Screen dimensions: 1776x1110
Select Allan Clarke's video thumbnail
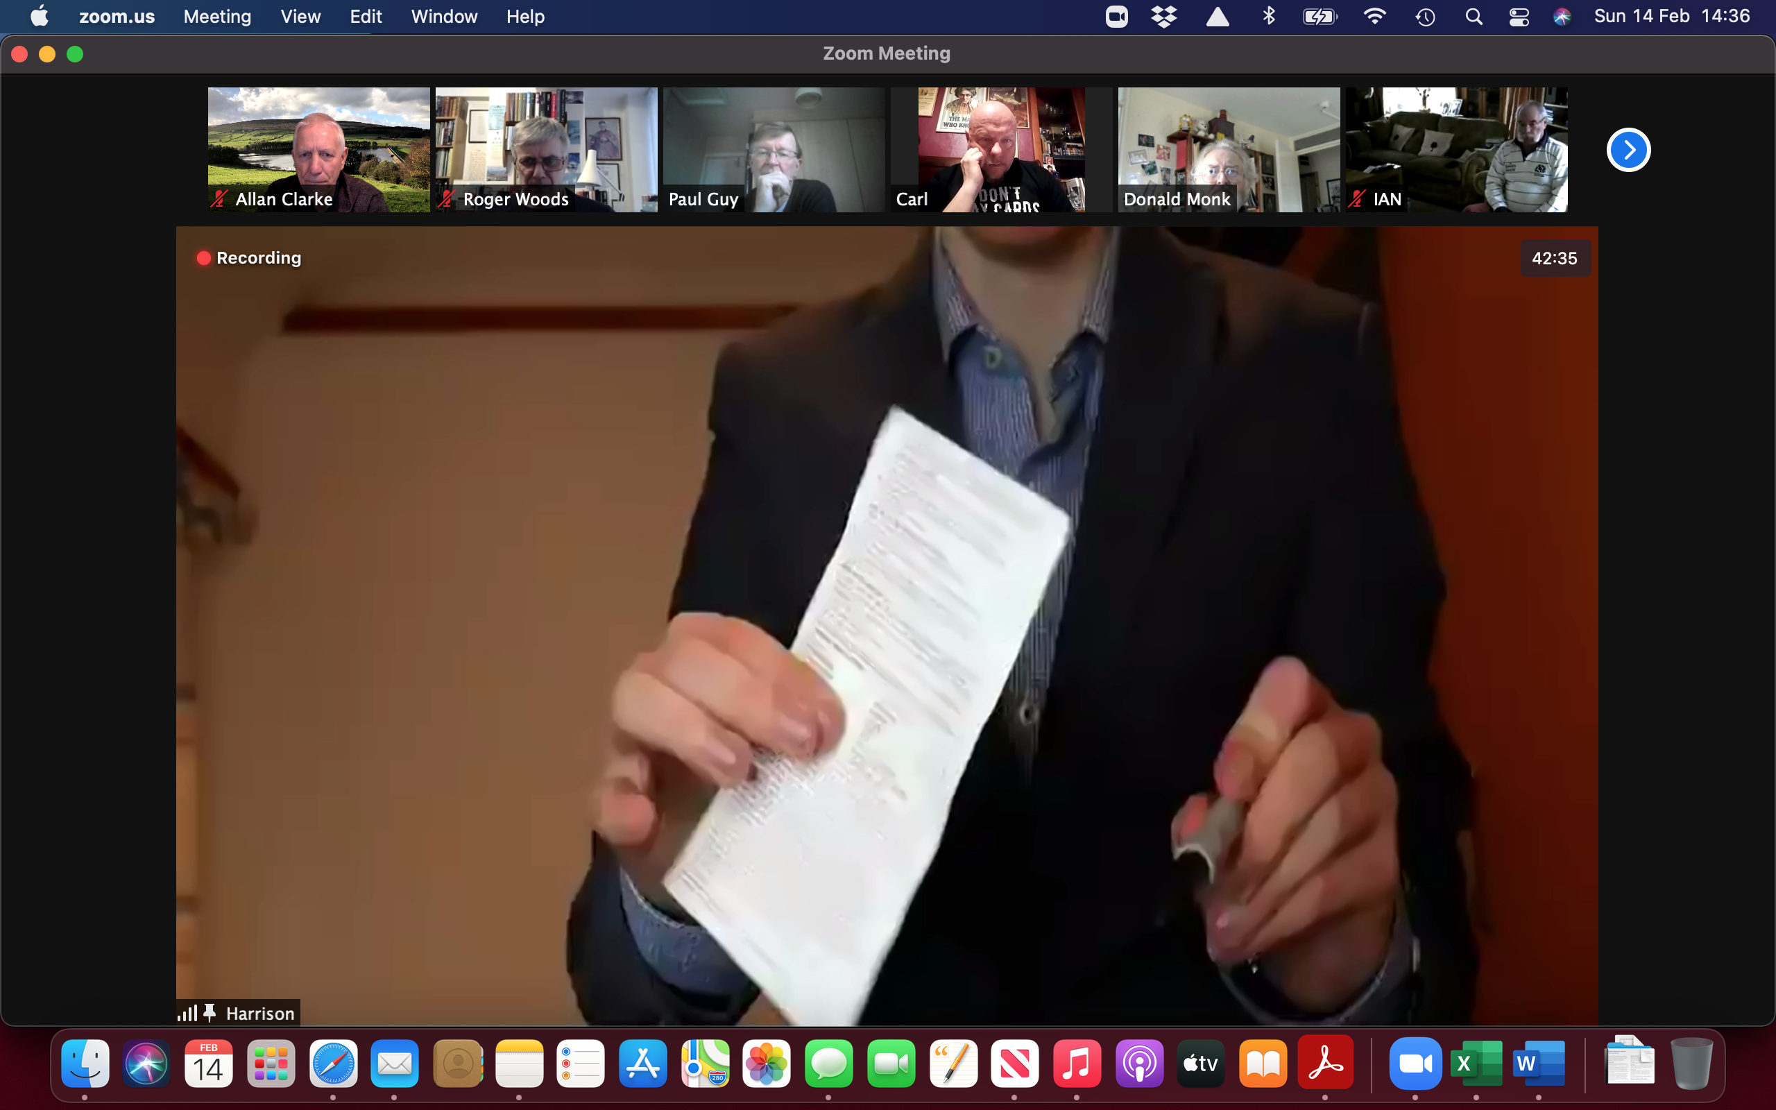318,150
